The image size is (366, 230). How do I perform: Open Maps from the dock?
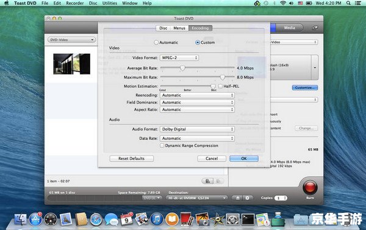(263, 220)
